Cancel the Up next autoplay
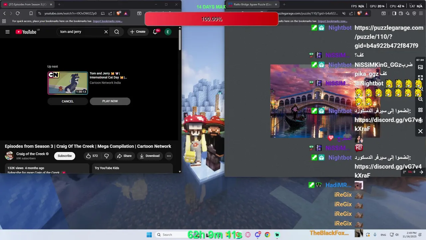Image resolution: width=426 pixels, height=240 pixels. pos(68,101)
